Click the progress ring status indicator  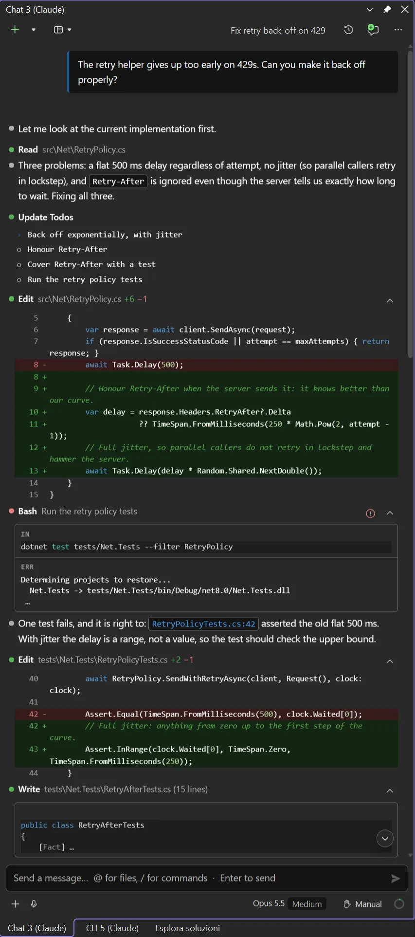[x=399, y=904]
